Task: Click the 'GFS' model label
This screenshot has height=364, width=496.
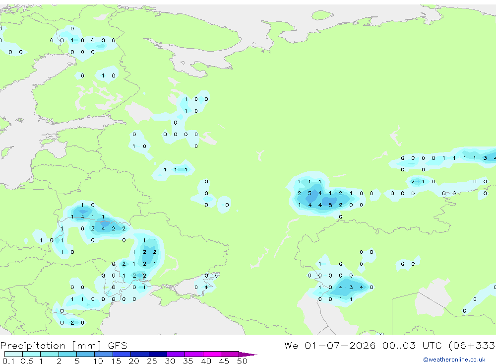Action: [118, 345]
